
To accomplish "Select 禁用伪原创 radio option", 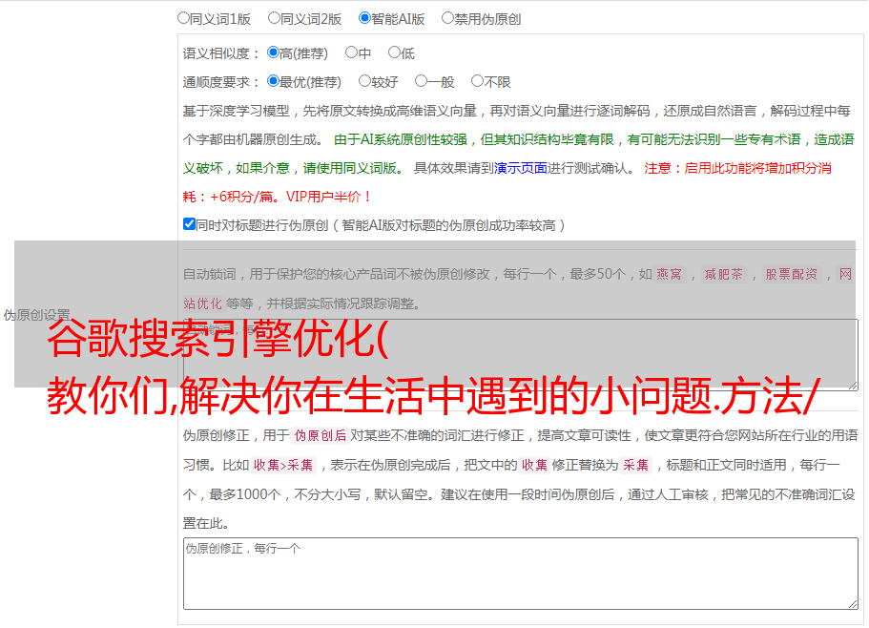I will pos(447,18).
